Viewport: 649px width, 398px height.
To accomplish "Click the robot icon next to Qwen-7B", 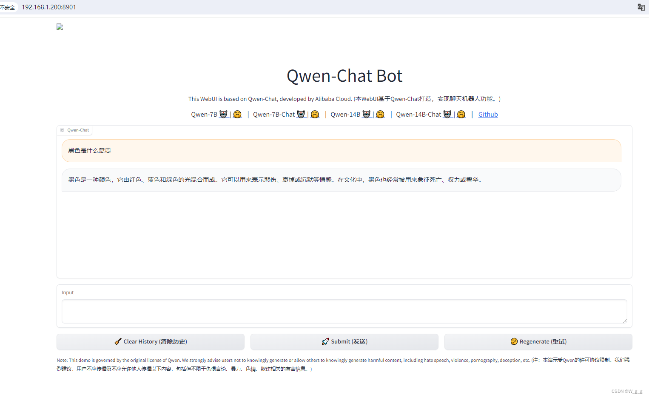I will [223, 114].
